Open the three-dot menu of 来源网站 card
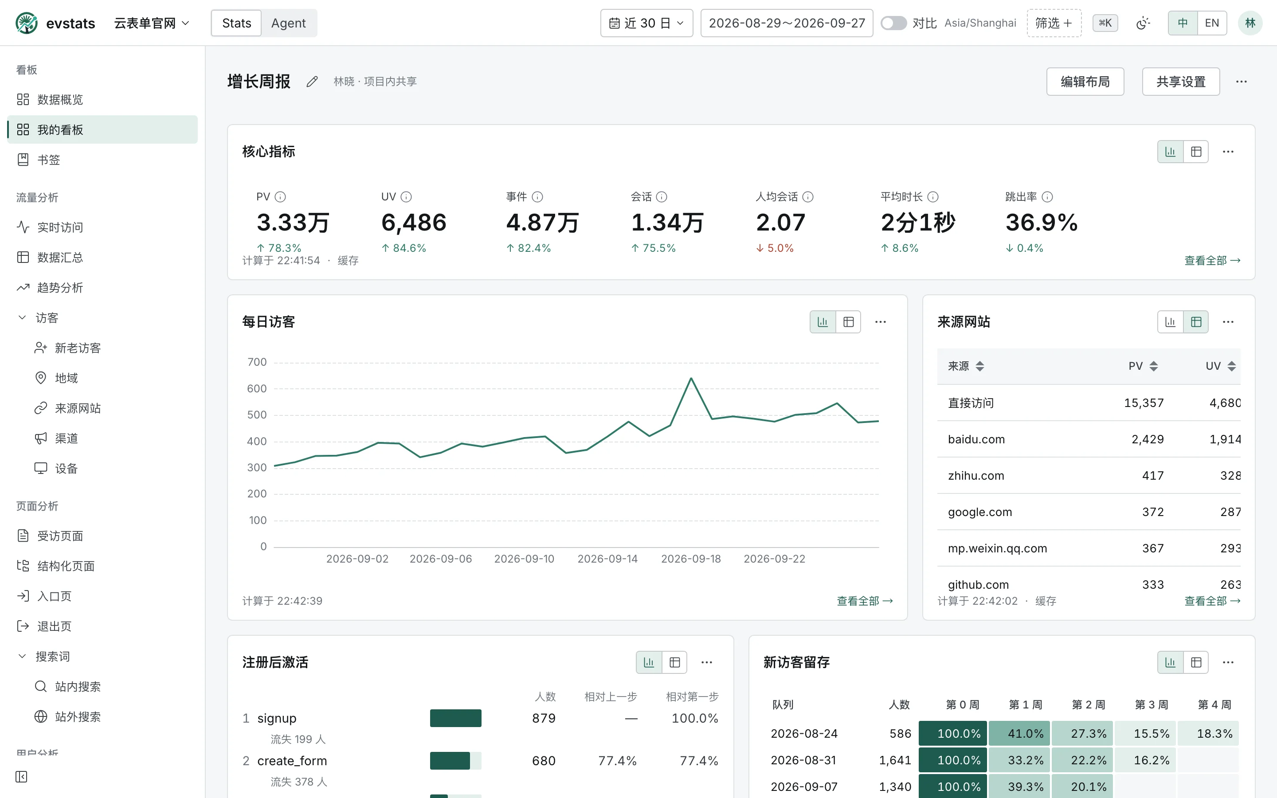The height and width of the screenshot is (798, 1277). [1228, 321]
